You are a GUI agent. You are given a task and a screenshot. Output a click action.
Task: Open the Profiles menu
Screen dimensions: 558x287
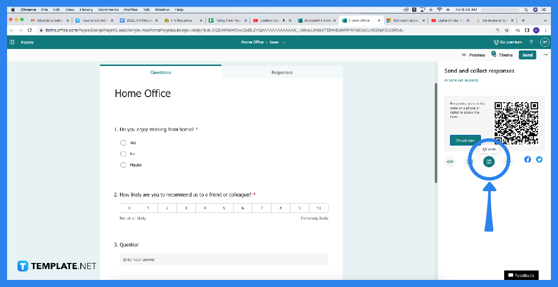tap(131, 9)
